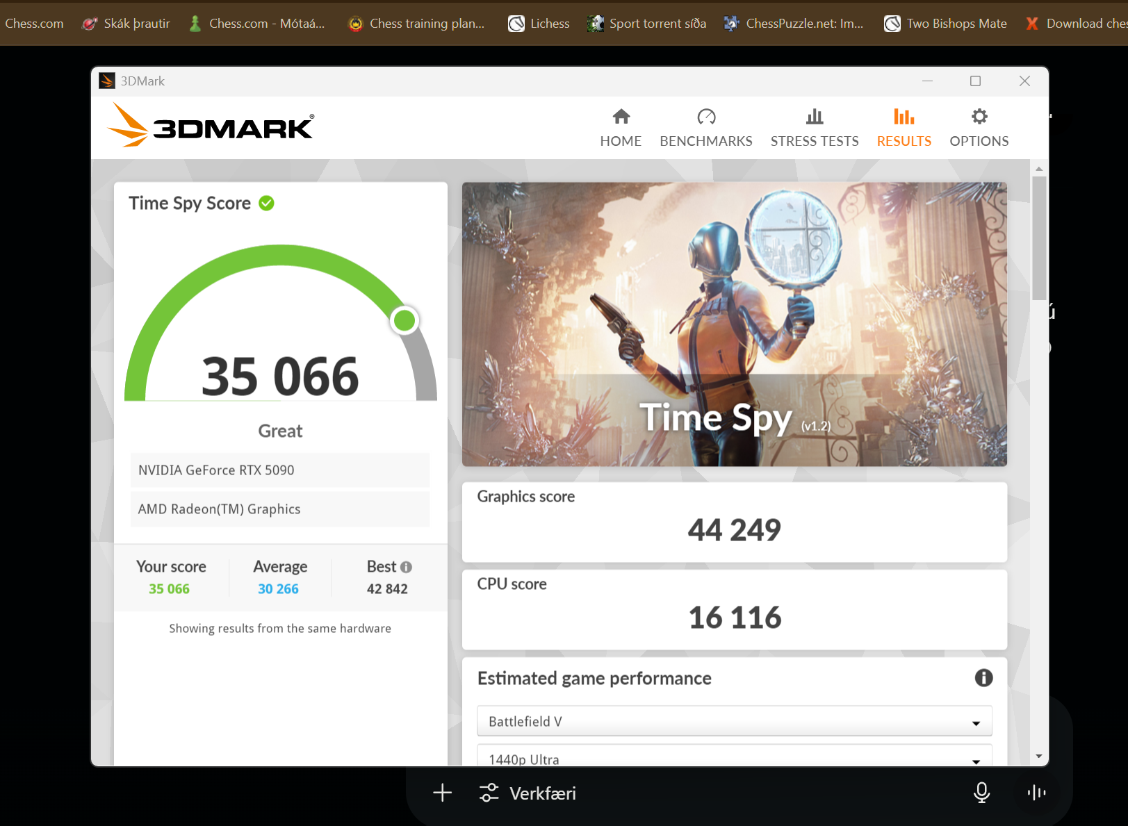Click the score gauge indicator knob

point(404,320)
